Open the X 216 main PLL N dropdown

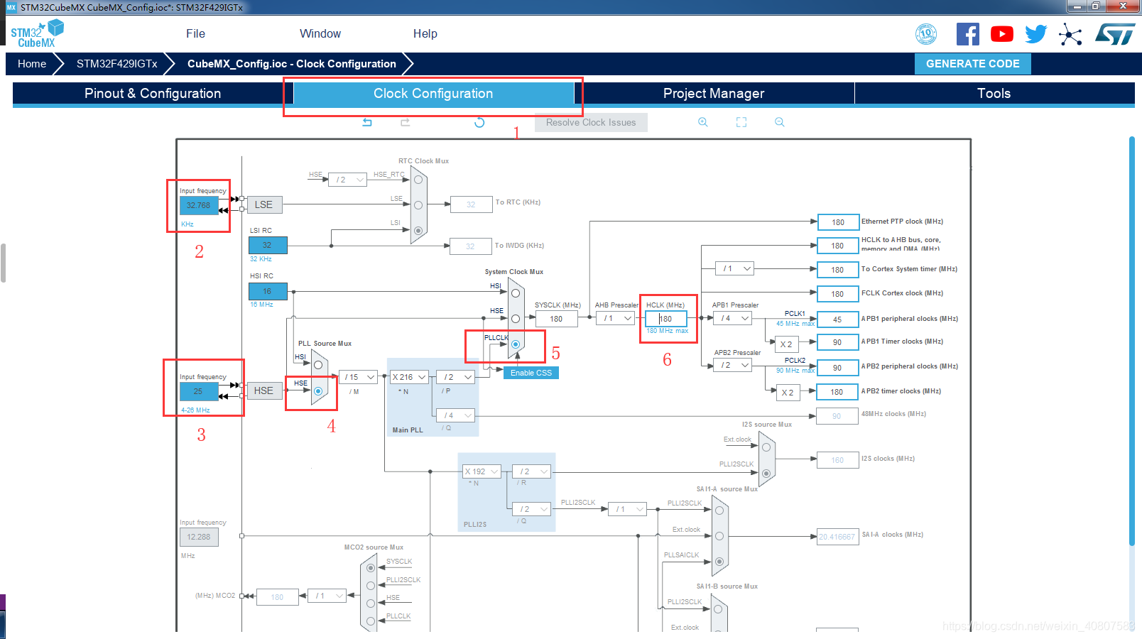coord(409,377)
